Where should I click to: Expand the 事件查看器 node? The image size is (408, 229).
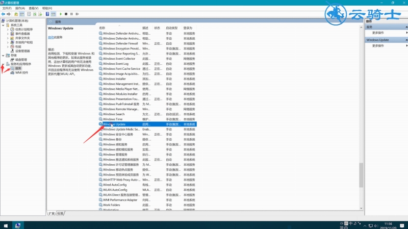coord(8,34)
